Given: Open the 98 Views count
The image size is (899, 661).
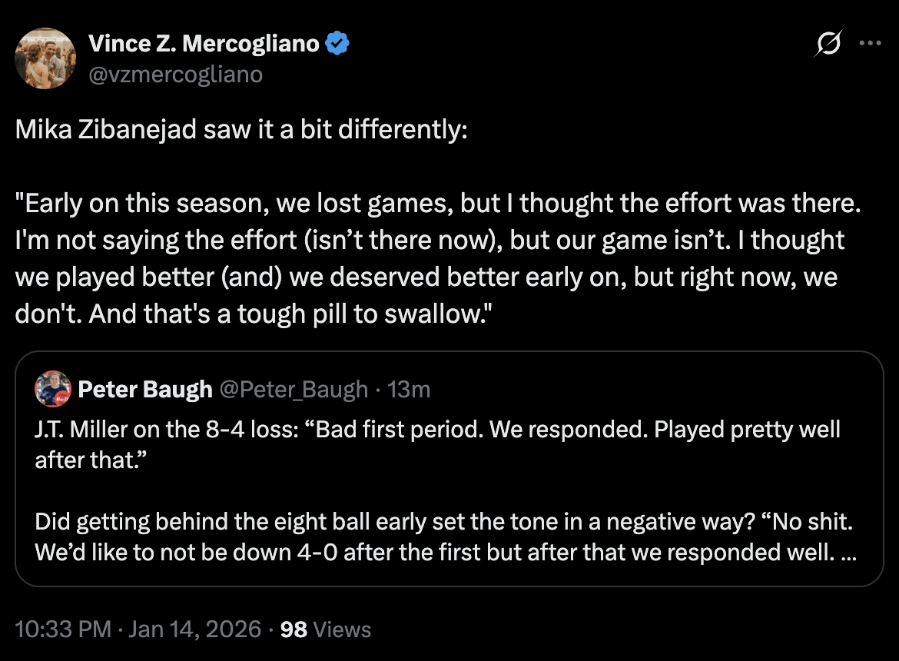Looking at the screenshot, I should 326,630.
